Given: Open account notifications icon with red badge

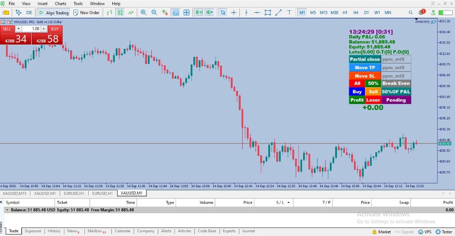Looking at the screenshot, I should (422, 12).
